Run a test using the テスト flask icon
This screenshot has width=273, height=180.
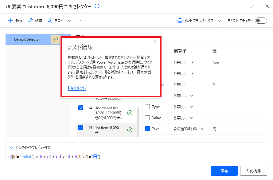pos(50,21)
